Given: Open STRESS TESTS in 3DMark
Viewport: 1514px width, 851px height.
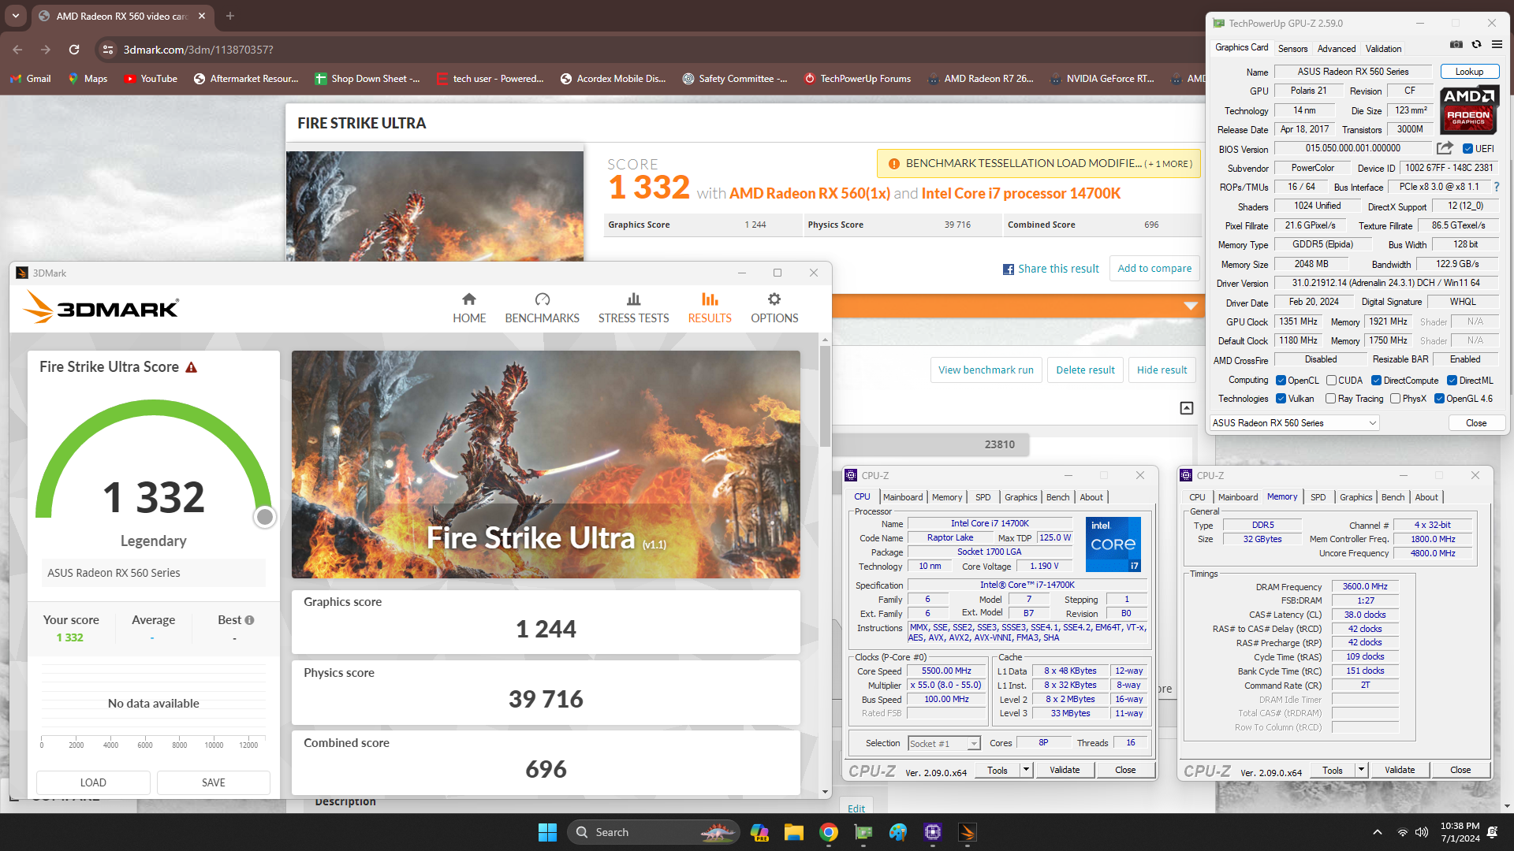Looking at the screenshot, I should pos(633,308).
